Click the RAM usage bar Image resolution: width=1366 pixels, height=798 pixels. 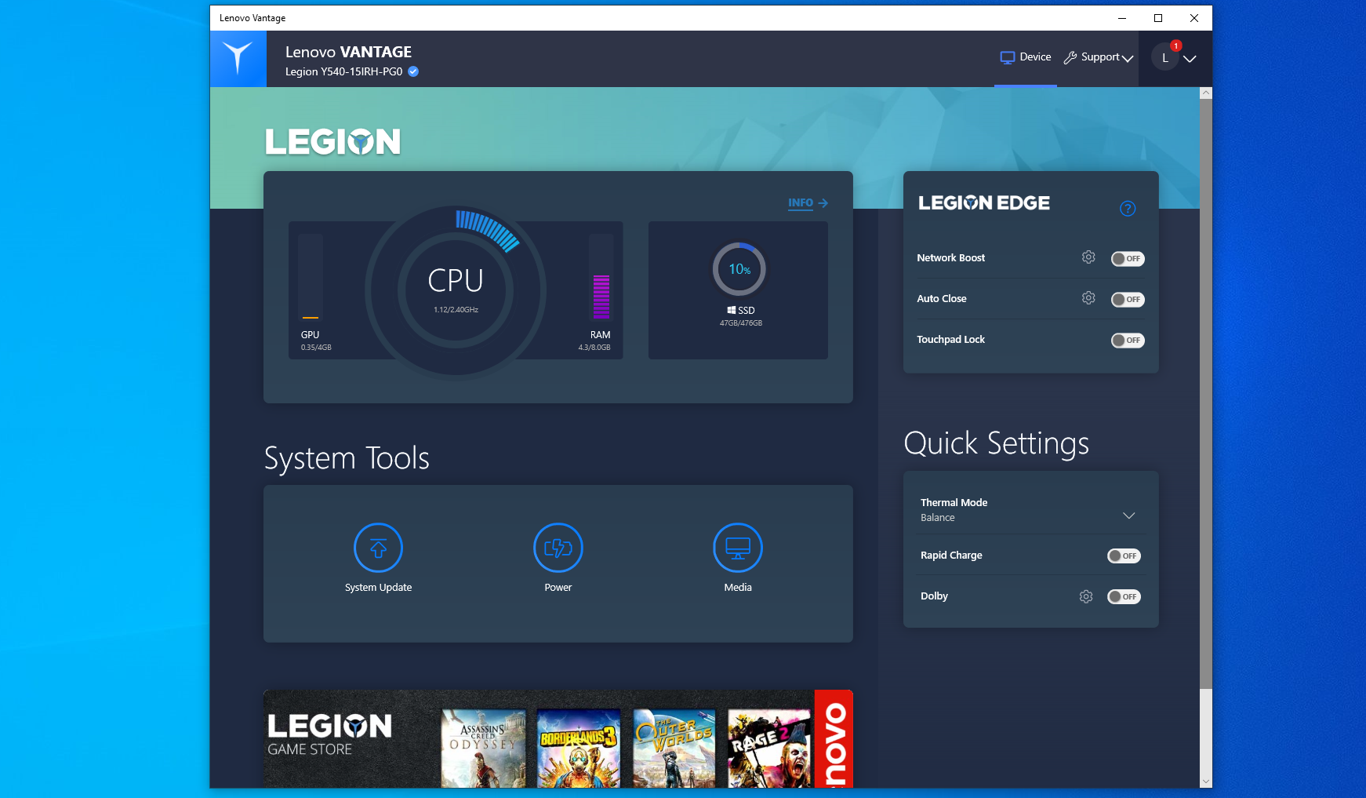click(x=601, y=277)
